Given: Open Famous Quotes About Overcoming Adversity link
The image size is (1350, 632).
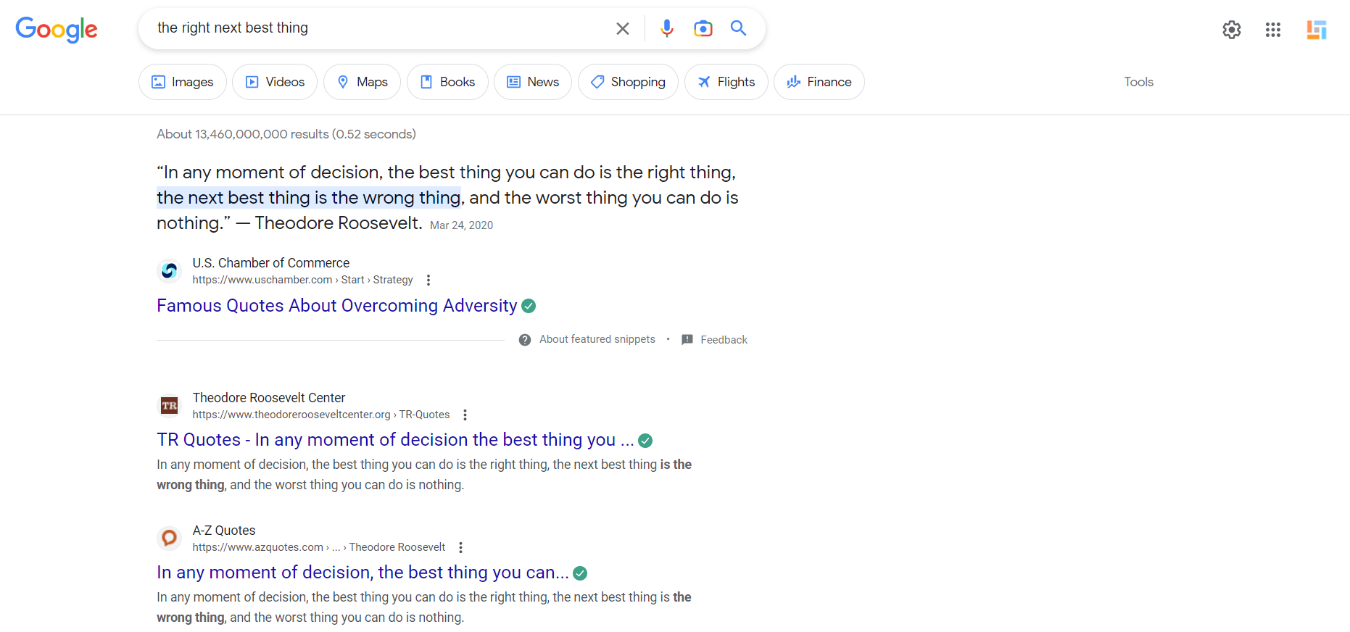Looking at the screenshot, I should [x=337, y=306].
